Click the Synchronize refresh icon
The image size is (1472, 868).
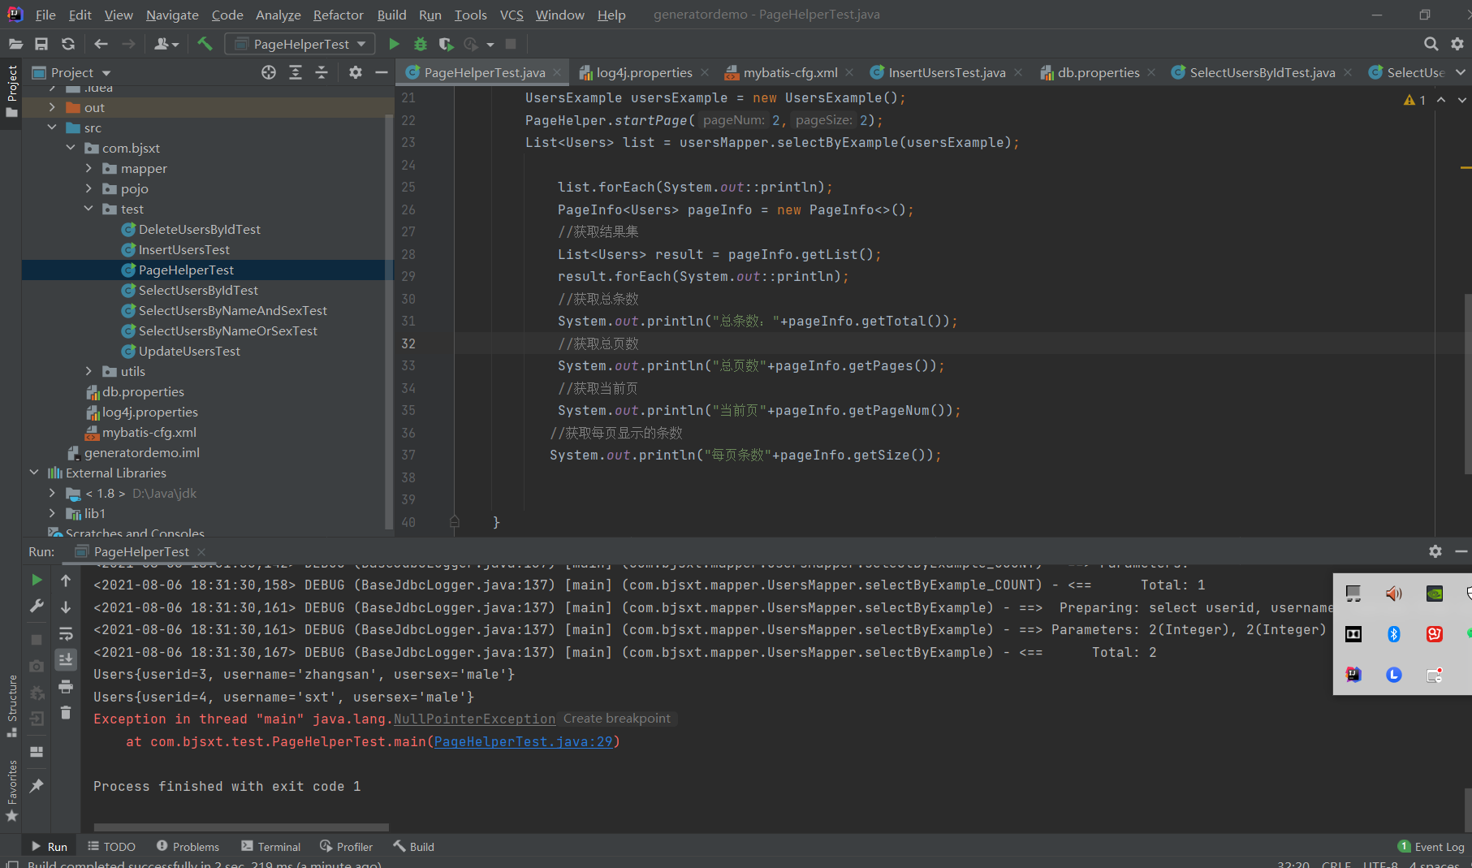click(68, 44)
